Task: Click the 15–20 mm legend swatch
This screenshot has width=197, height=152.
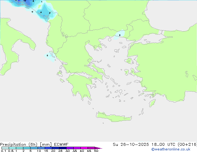Action: click(48, 148)
